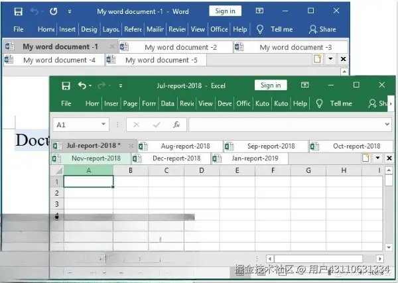Click Select All corner of spreadsheet
398x283 pixels.
(57, 170)
